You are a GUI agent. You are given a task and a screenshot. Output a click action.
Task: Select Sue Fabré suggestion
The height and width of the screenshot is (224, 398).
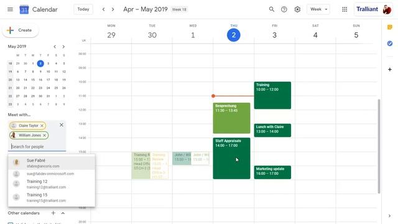point(52,163)
